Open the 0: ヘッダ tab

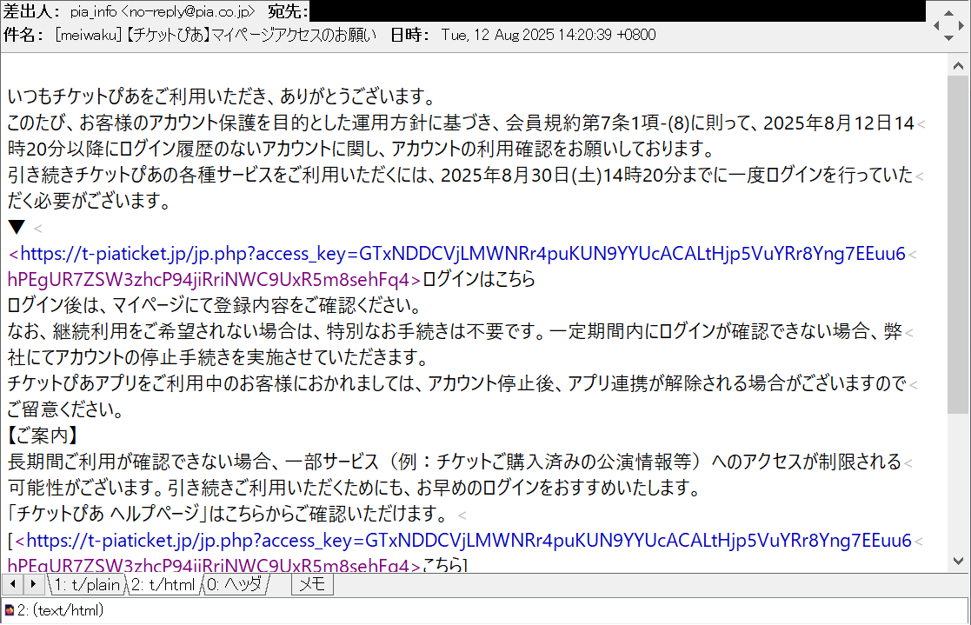click(235, 585)
